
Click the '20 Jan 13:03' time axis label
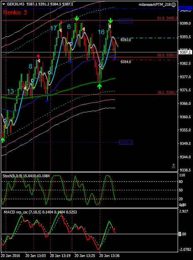pyautogui.click(x=36, y=256)
